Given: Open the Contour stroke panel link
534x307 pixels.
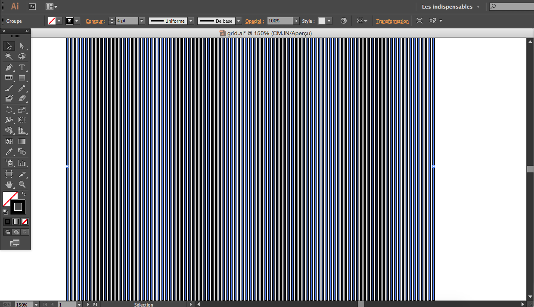Looking at the screenshot, I should point(95,21).
